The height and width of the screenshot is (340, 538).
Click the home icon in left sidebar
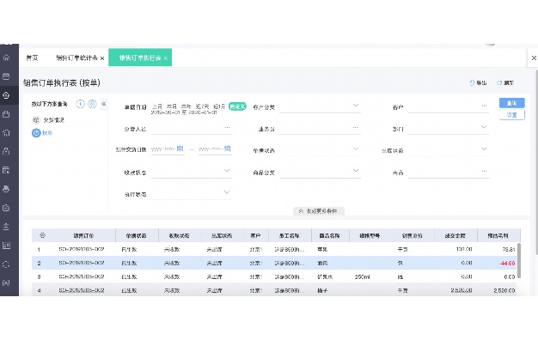click(x=6, y=58)
